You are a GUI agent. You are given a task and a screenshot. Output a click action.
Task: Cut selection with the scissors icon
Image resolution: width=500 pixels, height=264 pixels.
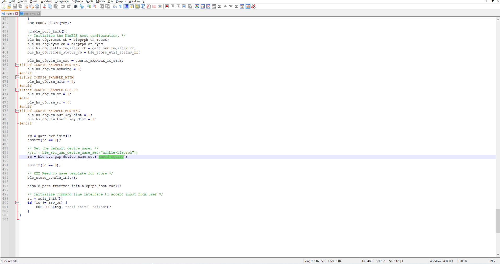[44, 7]
